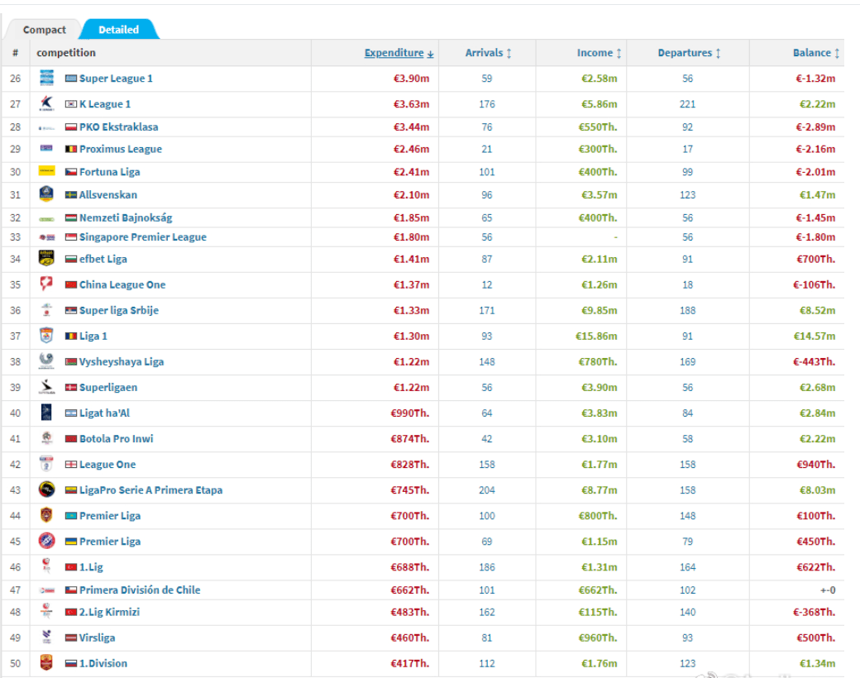Open the Nemzeti Bajnokság link
860x678 pixels.
[x=126, y=217]
